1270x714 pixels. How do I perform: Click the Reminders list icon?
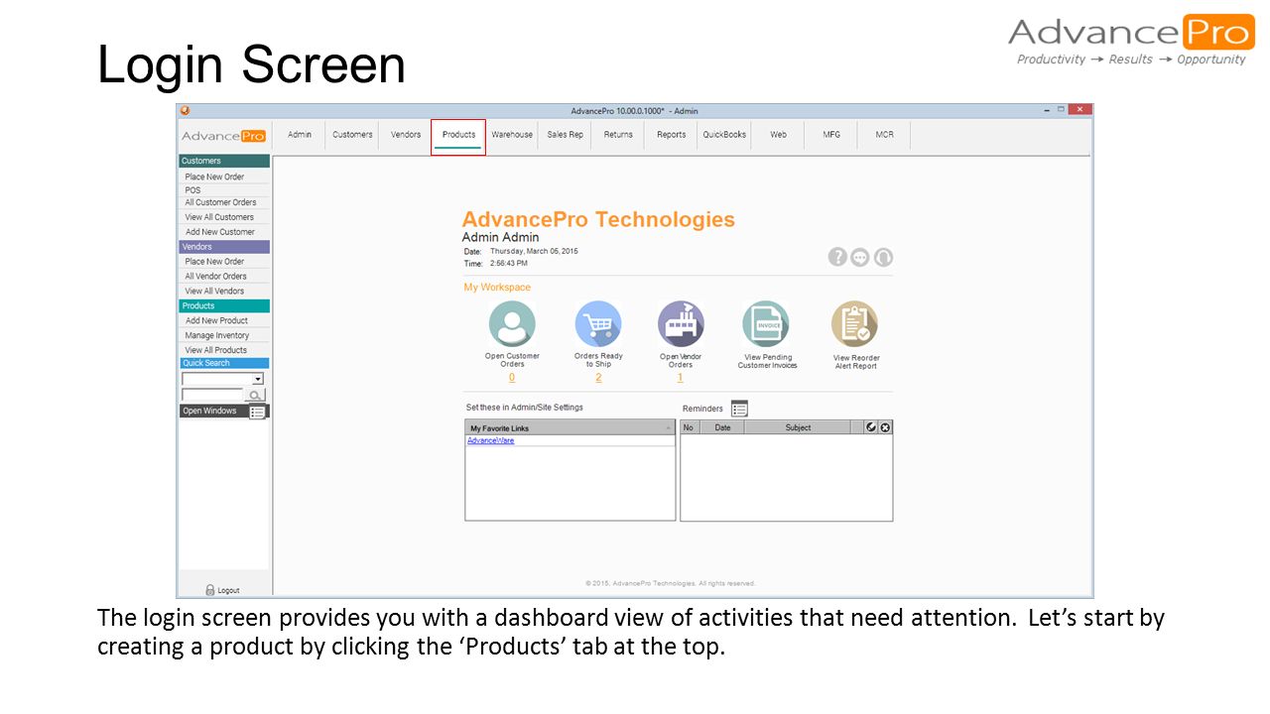coord(739,409)
